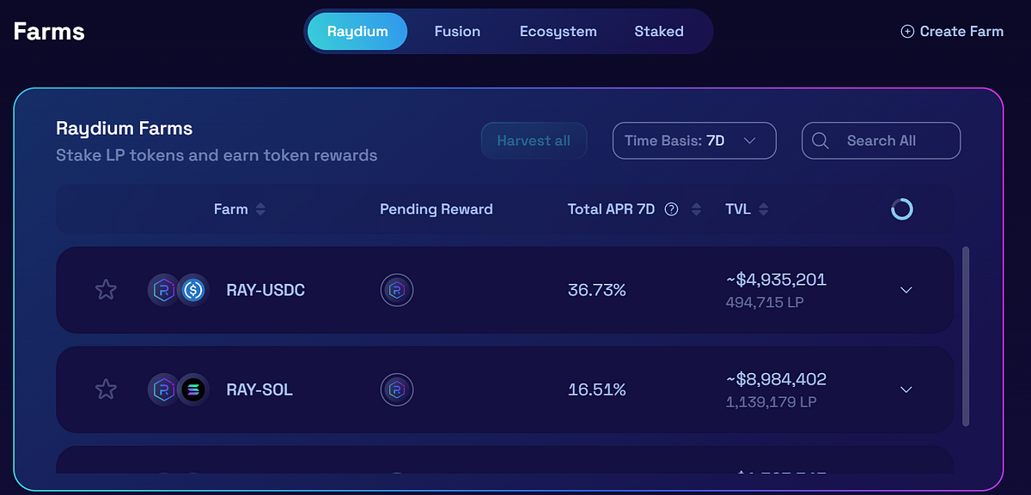Click the TVL column header label
Viewport: 1031px width, 495px height.
[738, 209]
